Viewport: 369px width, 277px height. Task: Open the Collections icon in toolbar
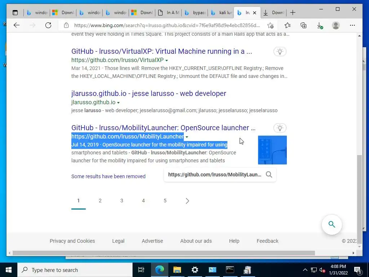click(303, 25)
